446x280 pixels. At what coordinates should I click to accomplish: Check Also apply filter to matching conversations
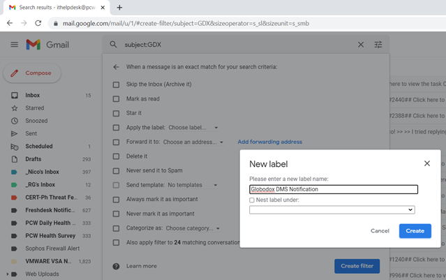[x=116, y=242]
